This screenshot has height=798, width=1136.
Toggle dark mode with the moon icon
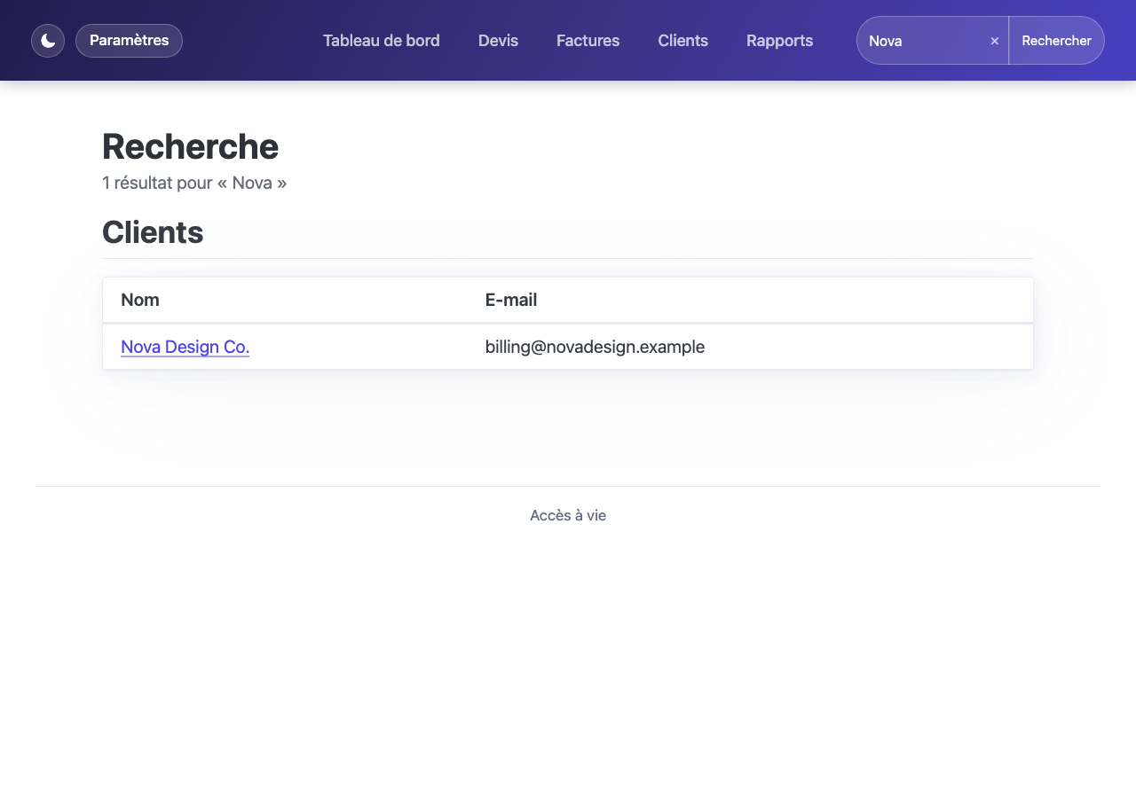(48, 41)
